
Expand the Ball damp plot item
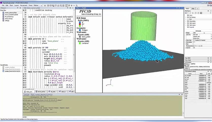click(x=186, y=17)
